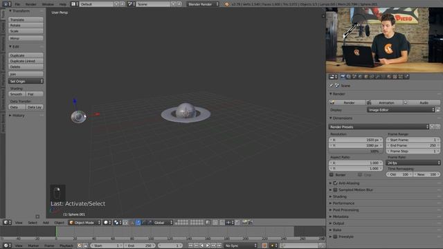
Task: Open the material properties tab icon
Action: coord(389,77)
